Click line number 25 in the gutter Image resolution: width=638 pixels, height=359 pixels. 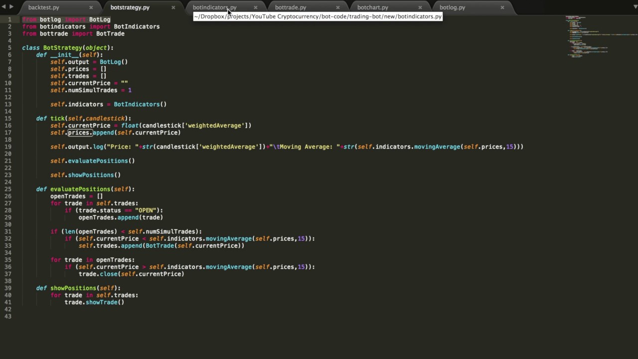[x=8, y=189]
